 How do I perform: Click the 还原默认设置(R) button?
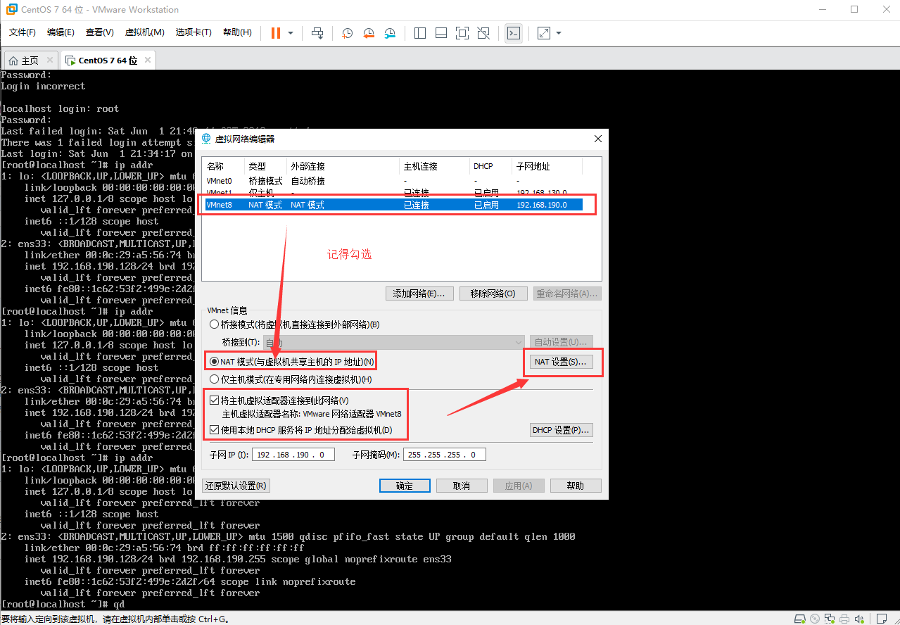pos(236,486)
